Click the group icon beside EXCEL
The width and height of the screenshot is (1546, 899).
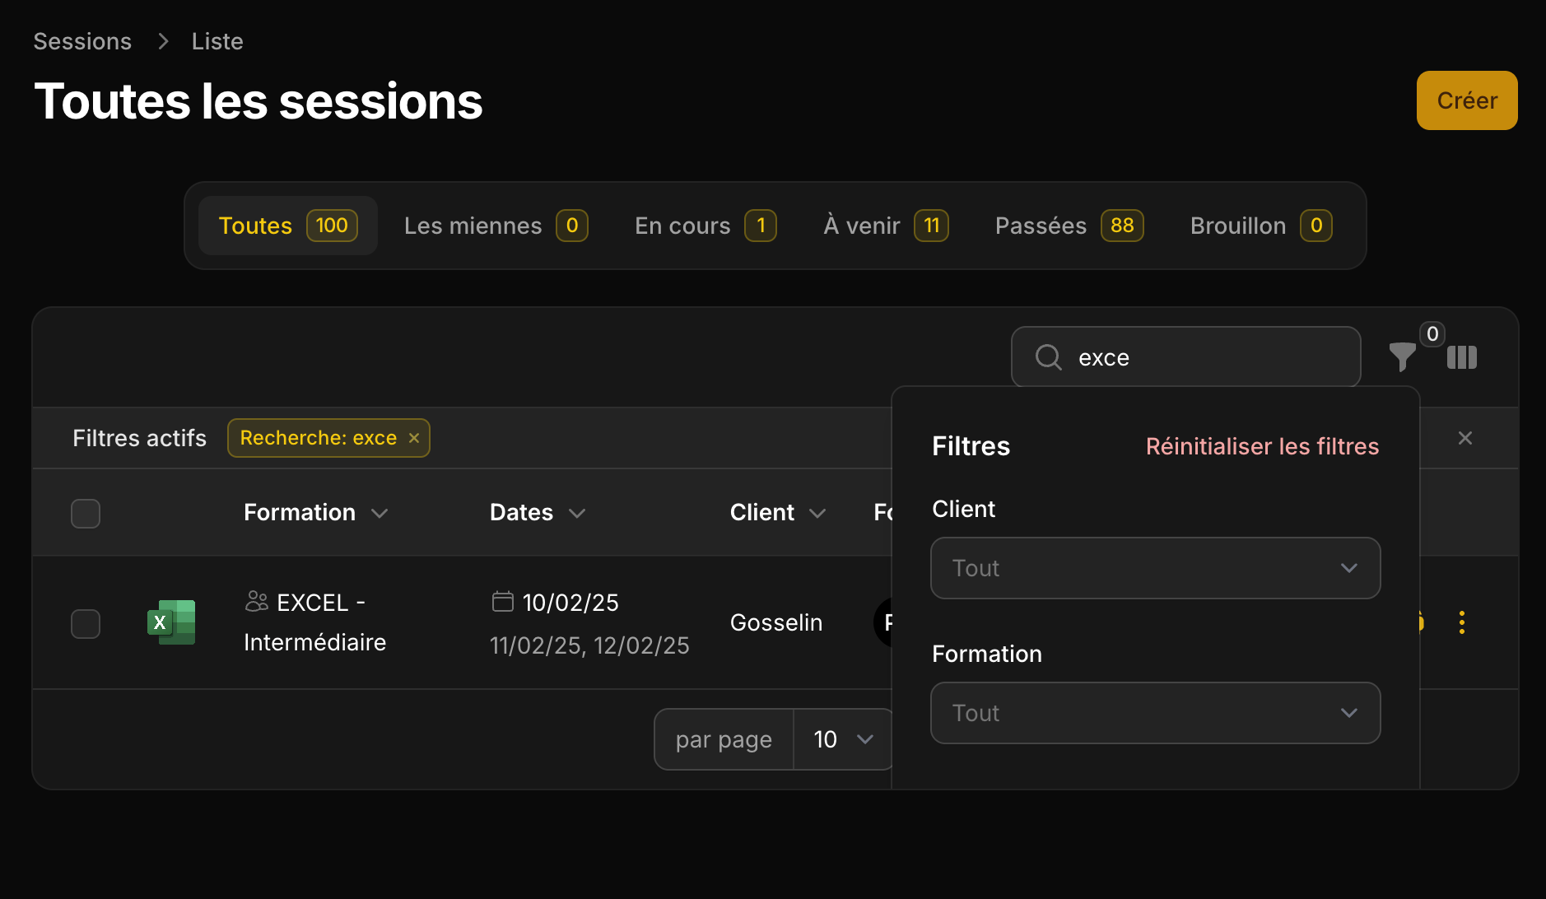tap(257, 602)
